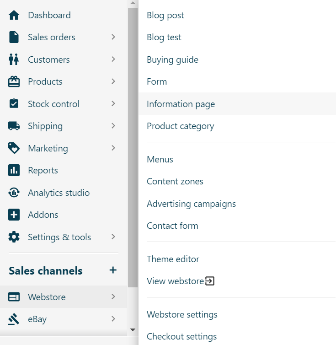Expand the Marketing submenu chevron
The width and height of the screenshot is (336, 345).
point(113,148)
